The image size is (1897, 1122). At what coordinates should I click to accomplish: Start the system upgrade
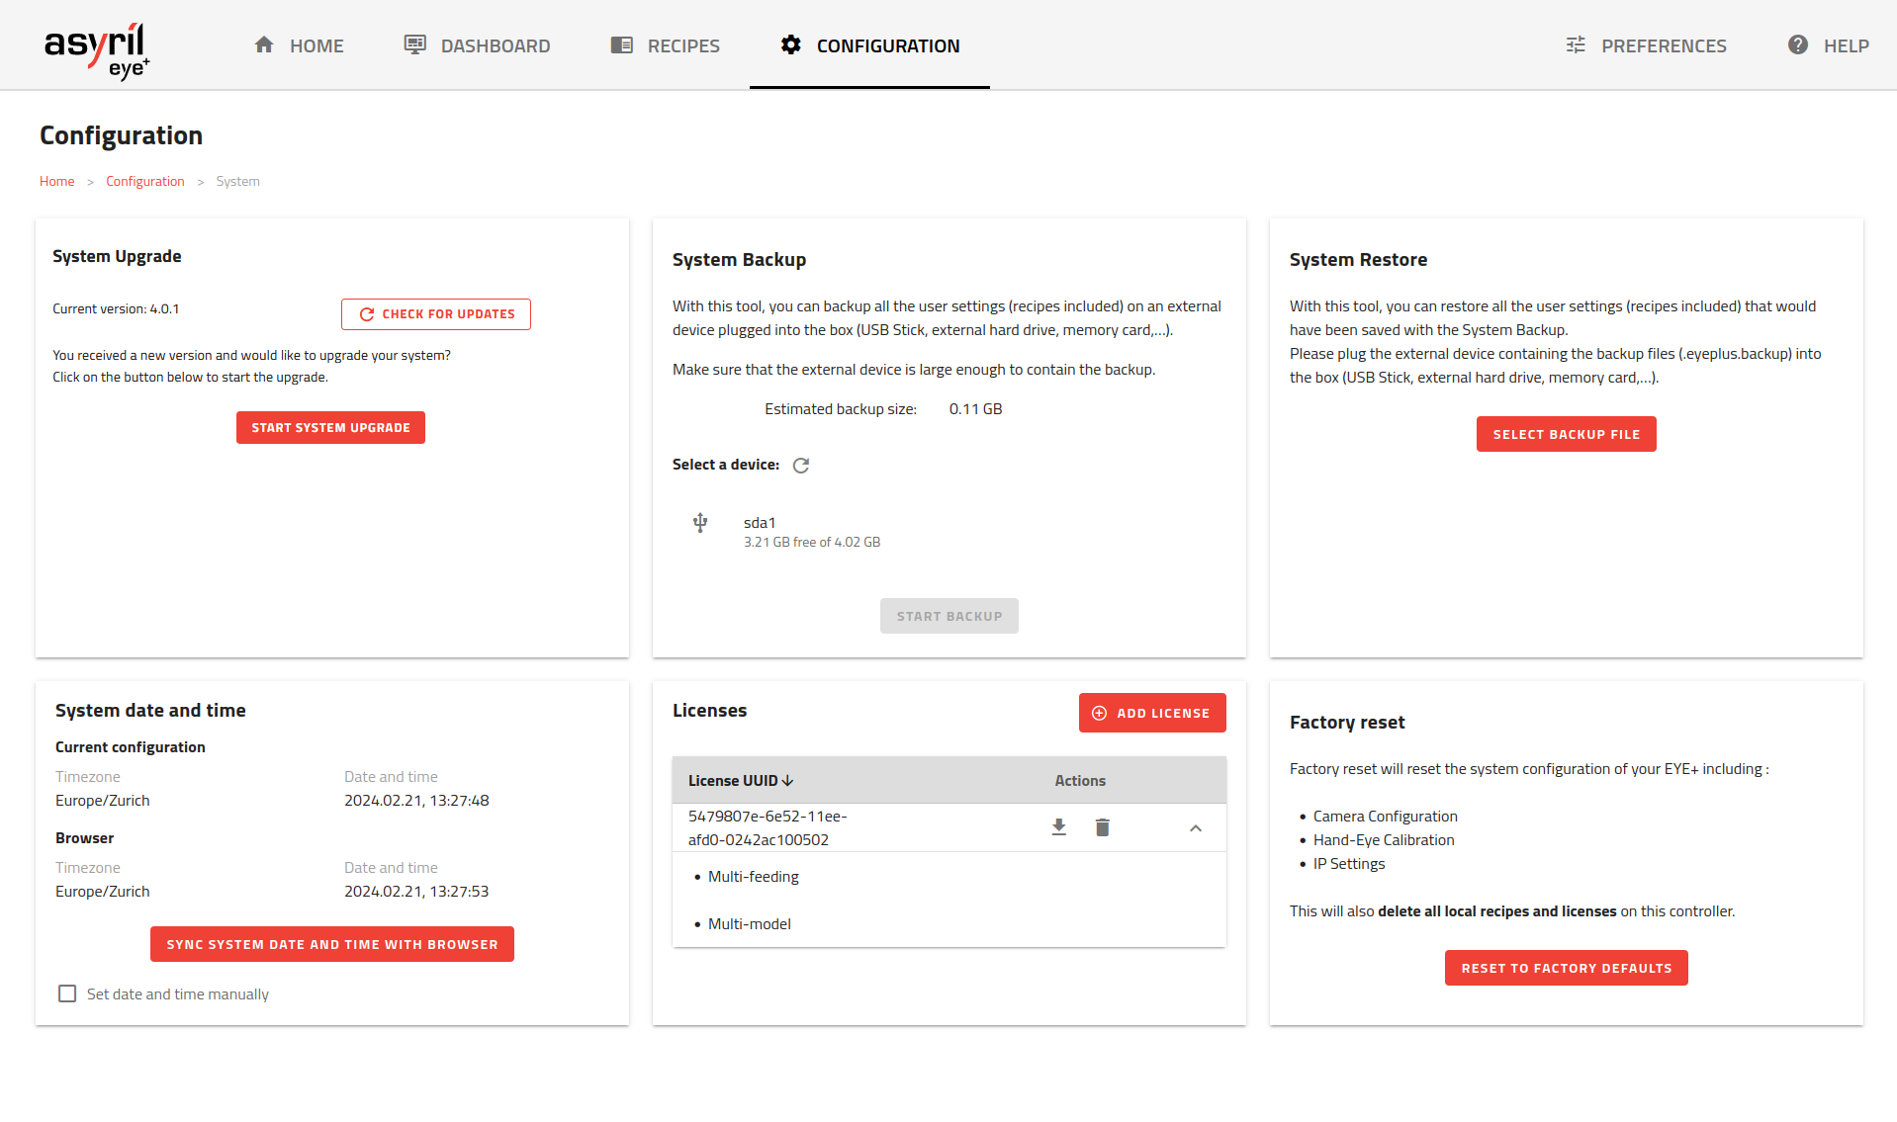(330, 428)
